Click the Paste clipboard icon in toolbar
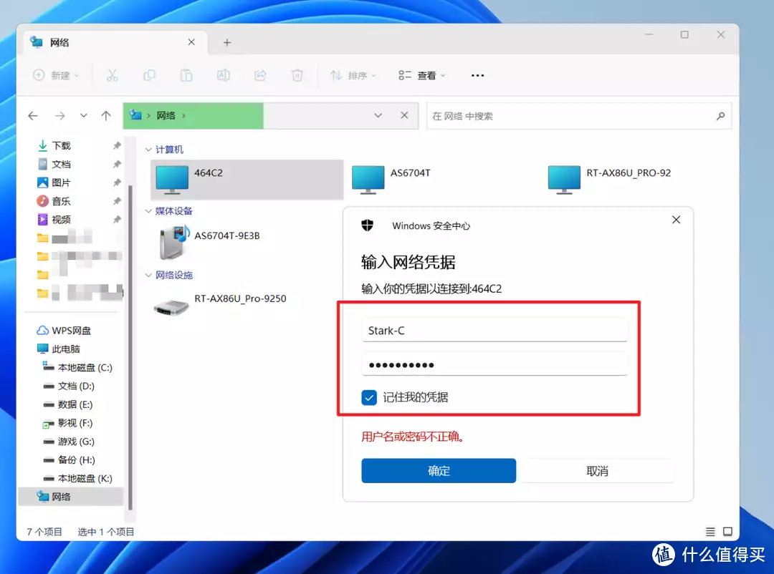774x574 pixels. [x=186, y=75]
